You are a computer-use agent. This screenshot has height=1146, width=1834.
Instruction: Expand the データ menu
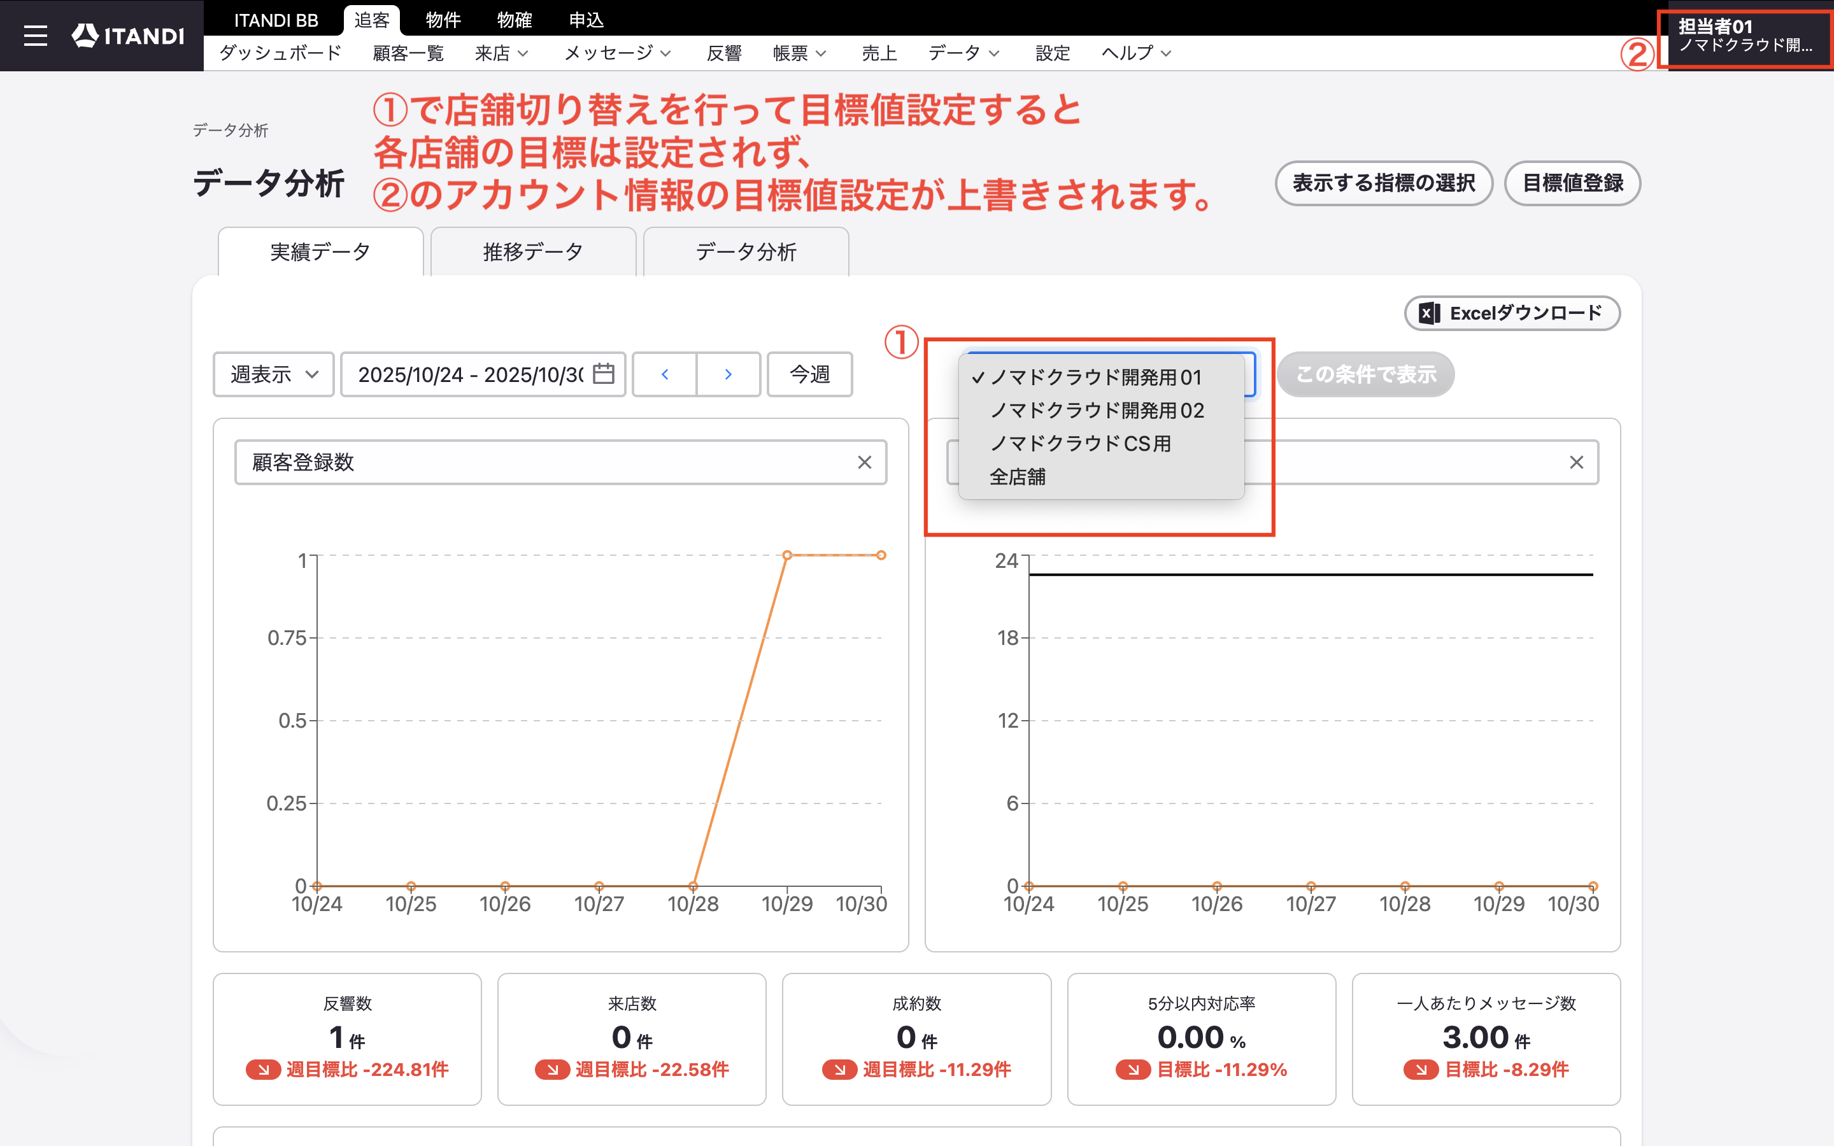tap(964, 53)
